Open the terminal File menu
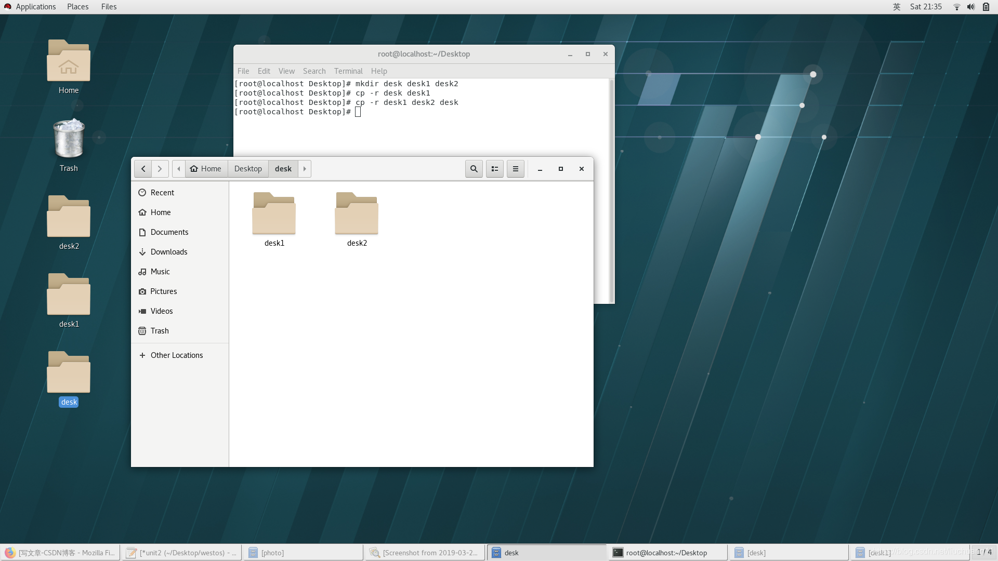 [243, 71]
